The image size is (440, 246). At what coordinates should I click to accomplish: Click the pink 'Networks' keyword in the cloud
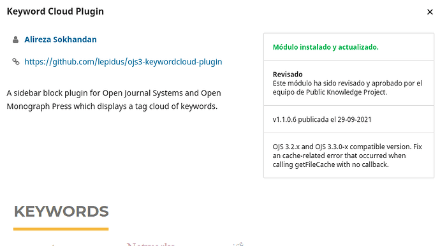(x=150, y=244)
